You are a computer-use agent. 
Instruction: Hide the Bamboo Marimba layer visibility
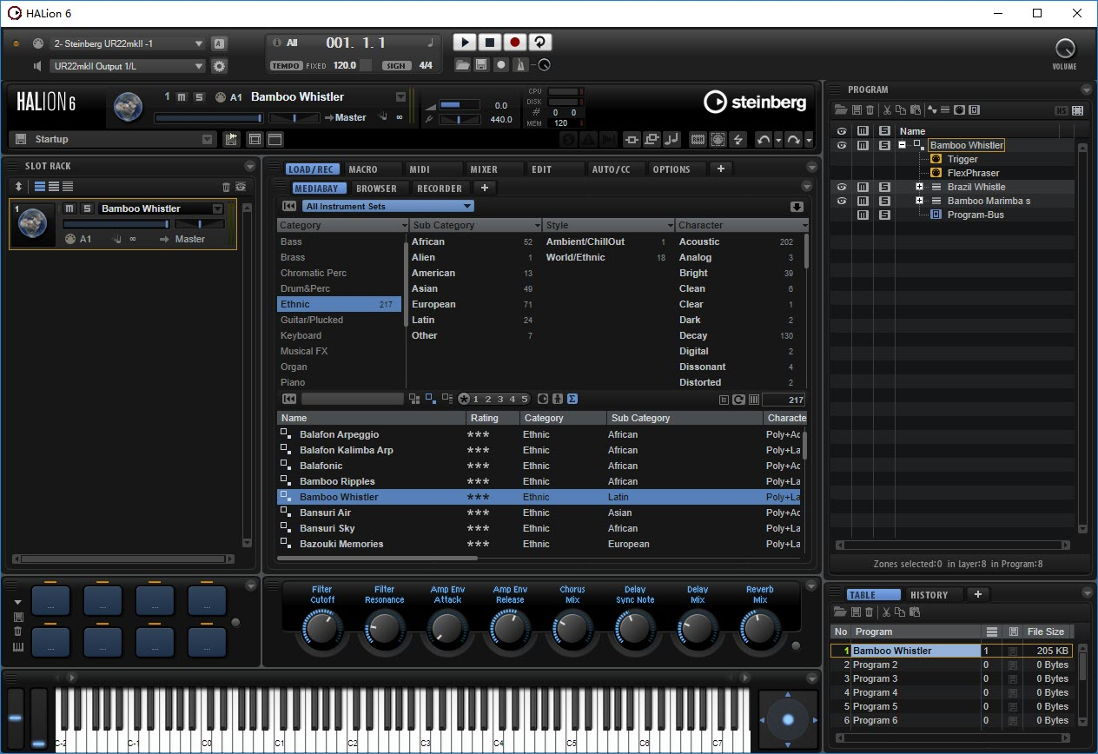point(841,201)
